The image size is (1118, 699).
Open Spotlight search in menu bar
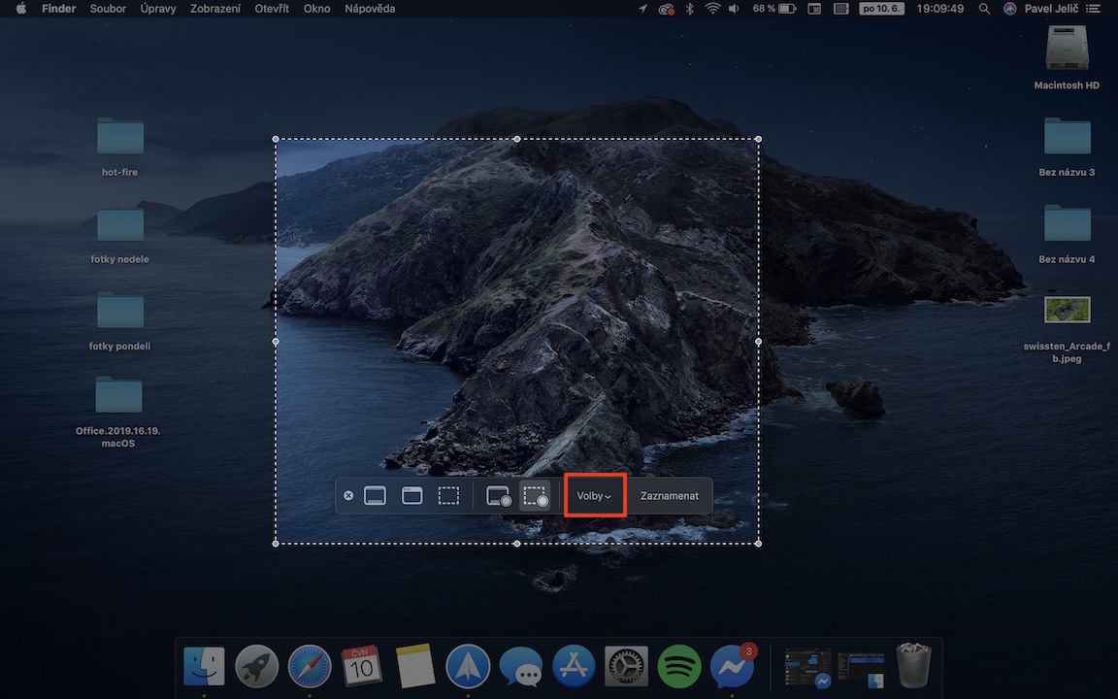pos(985,9)
